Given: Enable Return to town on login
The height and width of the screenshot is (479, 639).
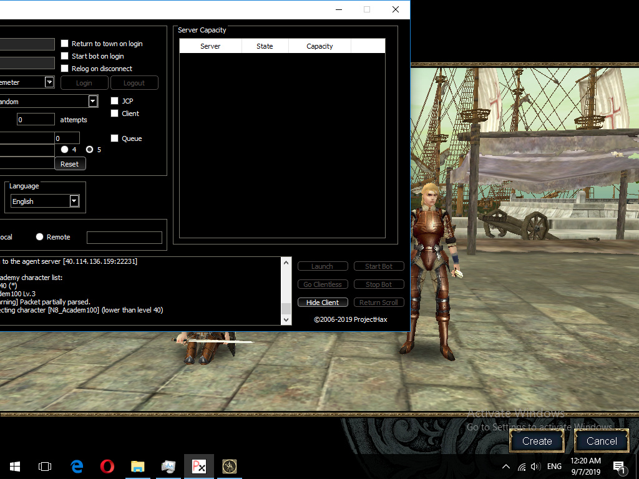Looking at the screenshot, I should click(x=65, y=44).
